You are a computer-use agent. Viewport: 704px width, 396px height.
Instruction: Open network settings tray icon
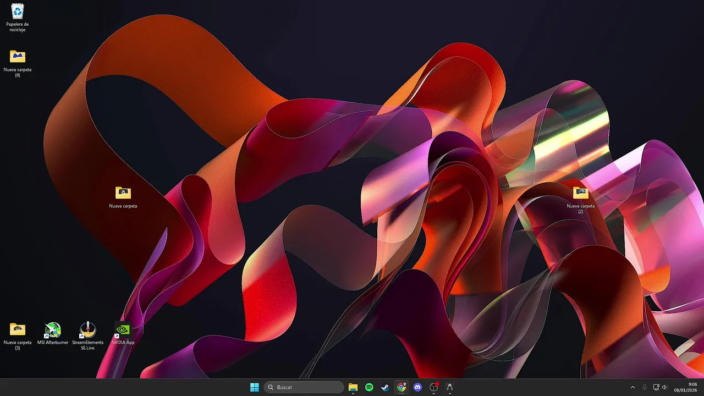coord(656,387)
